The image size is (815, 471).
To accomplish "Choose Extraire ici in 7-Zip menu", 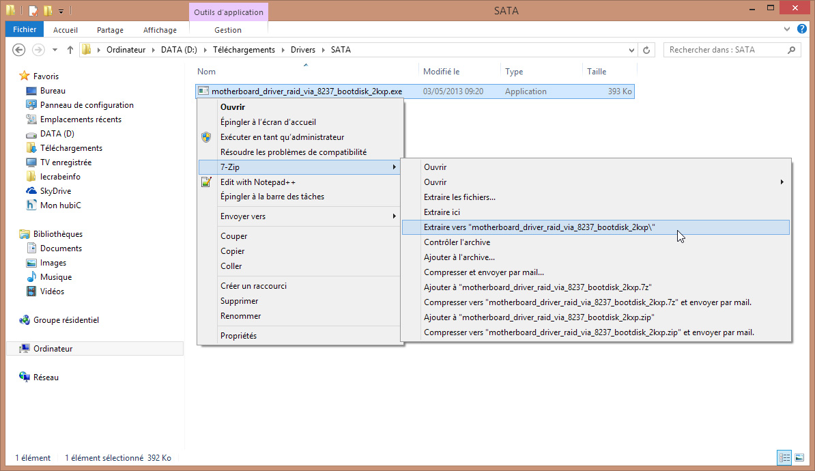I will pos(596,212).
